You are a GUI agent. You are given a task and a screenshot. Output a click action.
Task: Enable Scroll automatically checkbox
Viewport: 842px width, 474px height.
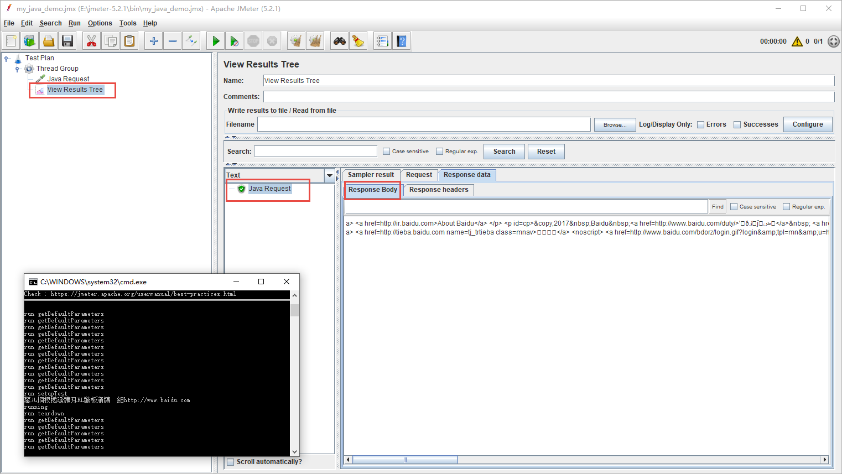[231, 462]
